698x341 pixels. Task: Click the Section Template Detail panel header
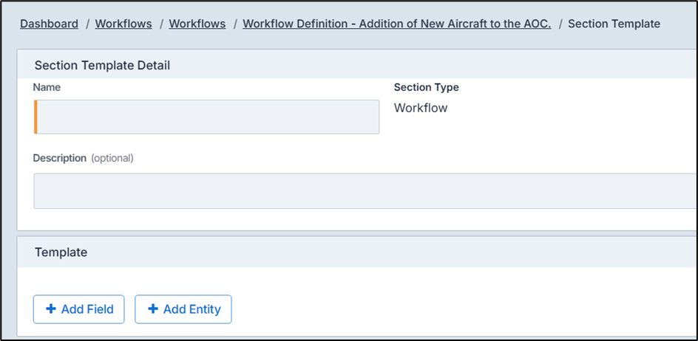point(102,65)
